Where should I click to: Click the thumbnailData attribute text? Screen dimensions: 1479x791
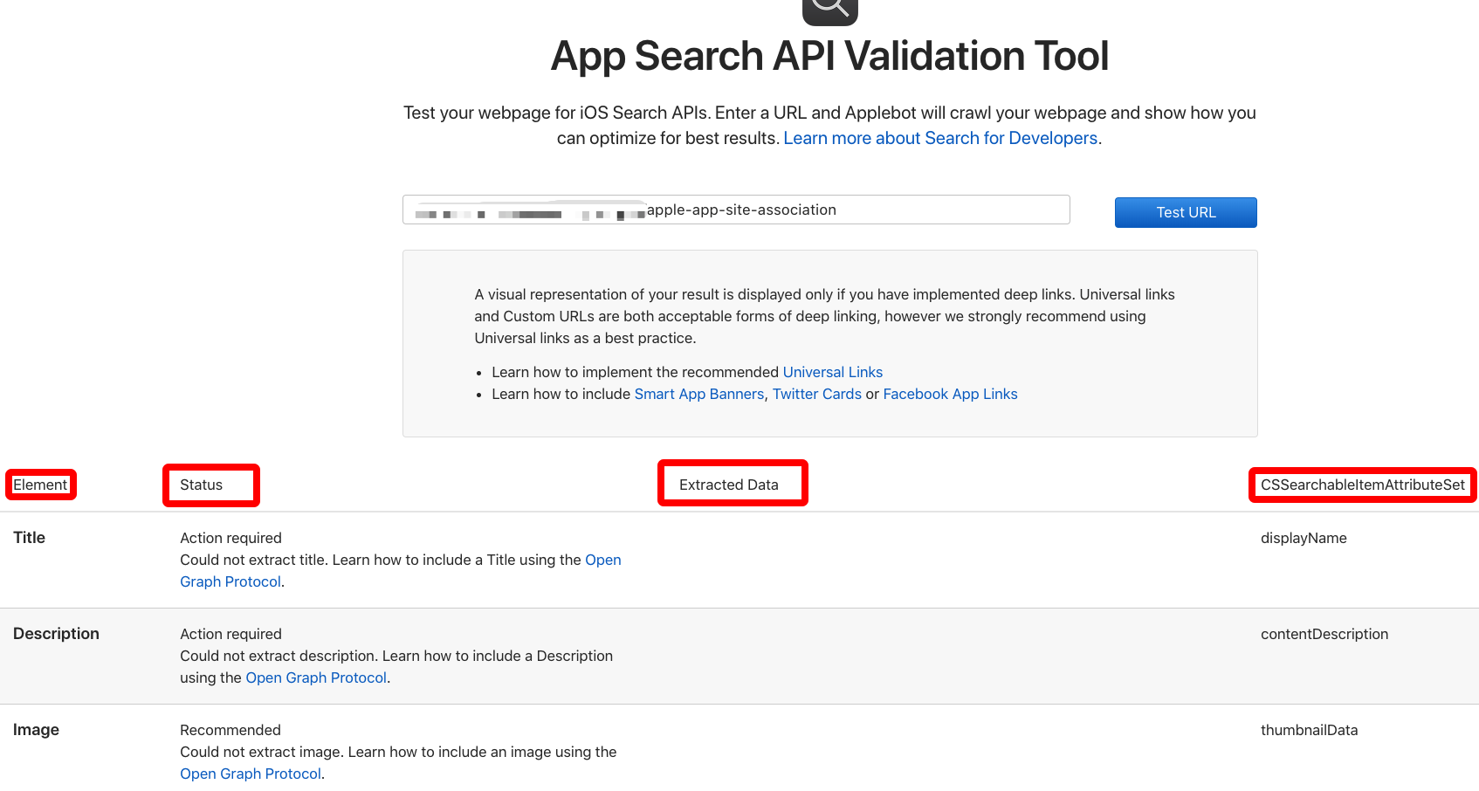[x=1310, y=730]
